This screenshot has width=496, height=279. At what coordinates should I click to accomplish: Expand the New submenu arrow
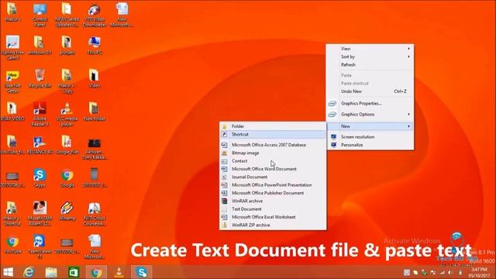coord(408,126)
